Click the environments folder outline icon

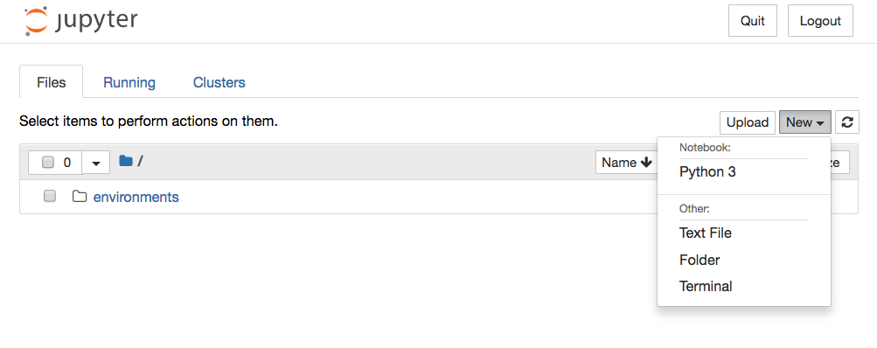click(80, 197)
